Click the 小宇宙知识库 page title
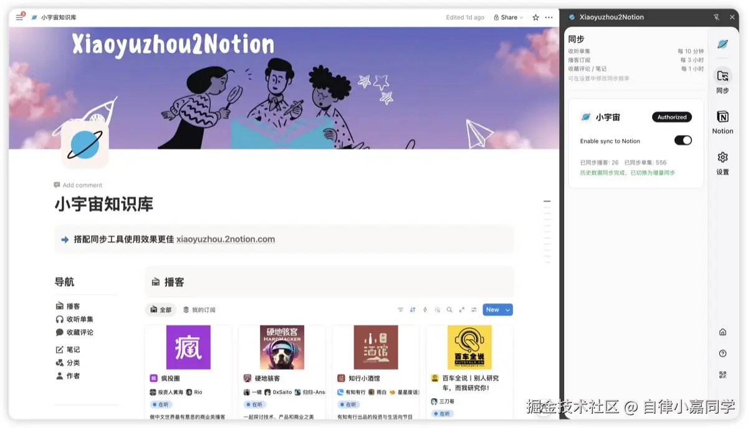The width and height of the screenshot is (748, 428). 104,204
